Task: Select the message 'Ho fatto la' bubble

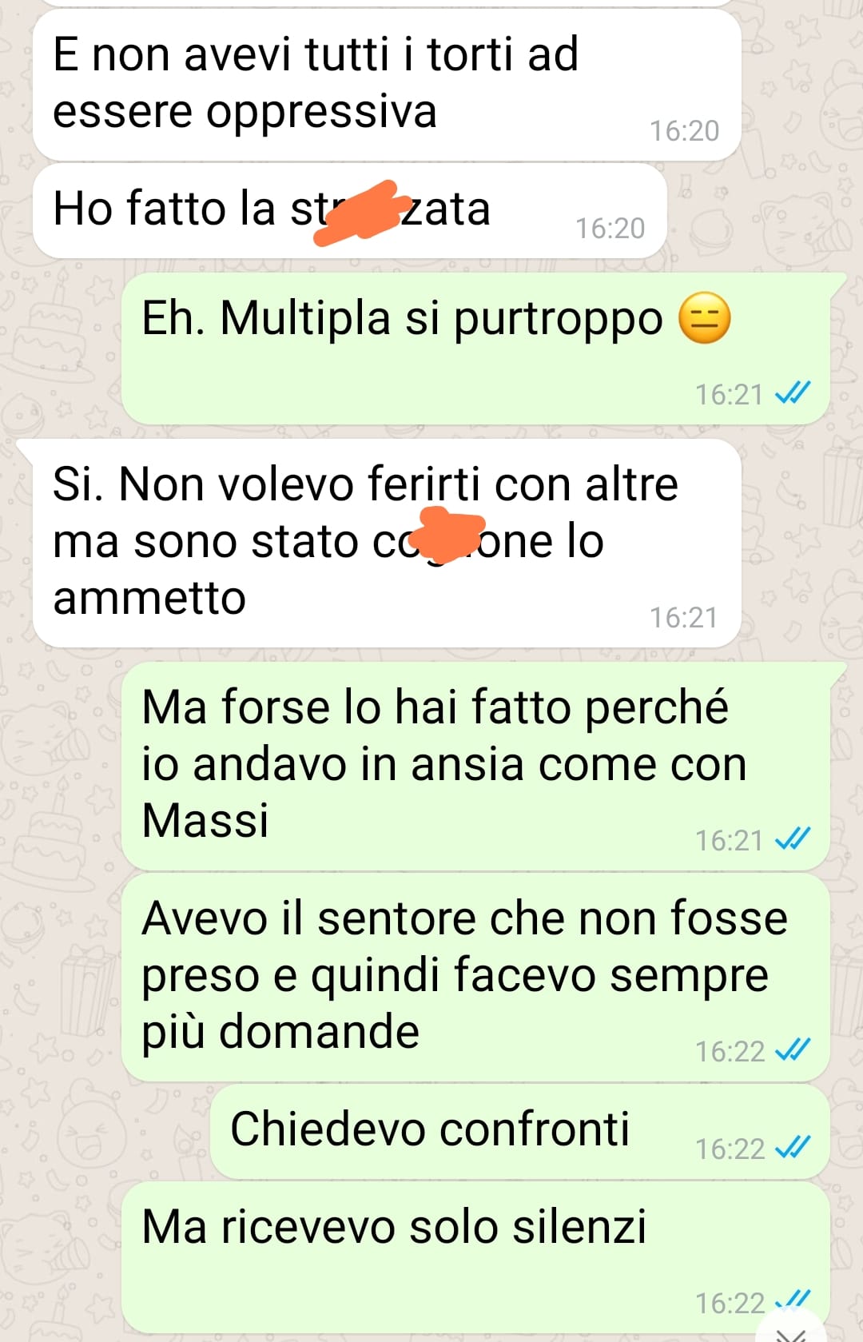Action: (x=350, y=211)
